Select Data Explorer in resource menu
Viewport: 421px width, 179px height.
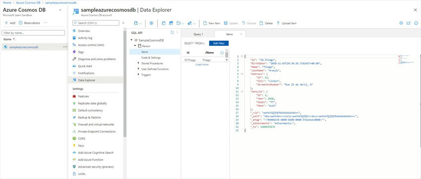click(96, 80)
